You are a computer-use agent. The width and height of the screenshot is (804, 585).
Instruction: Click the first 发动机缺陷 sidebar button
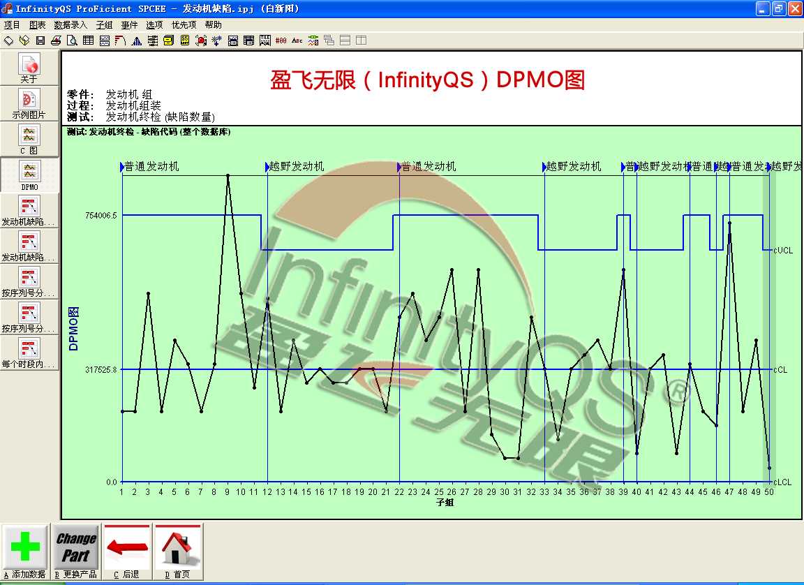pyautogui.click(x=29, y=211)
